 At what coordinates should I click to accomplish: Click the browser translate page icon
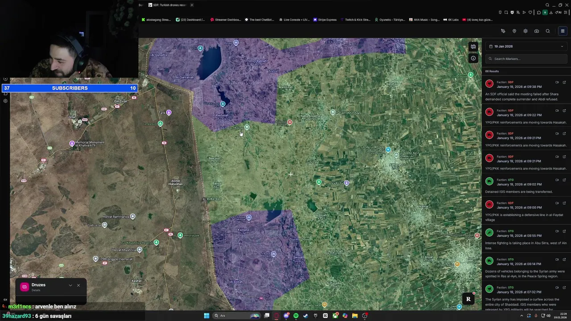coord(518,12)
